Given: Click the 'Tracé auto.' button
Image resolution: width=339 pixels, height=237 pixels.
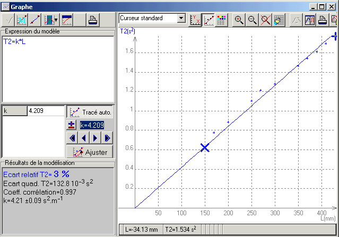Looking at the screenshot, I should [90, 112].
